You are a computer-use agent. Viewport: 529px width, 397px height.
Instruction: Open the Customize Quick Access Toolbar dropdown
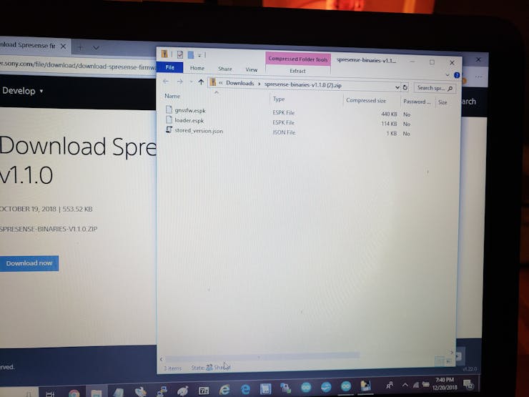(x=199, y=55)
